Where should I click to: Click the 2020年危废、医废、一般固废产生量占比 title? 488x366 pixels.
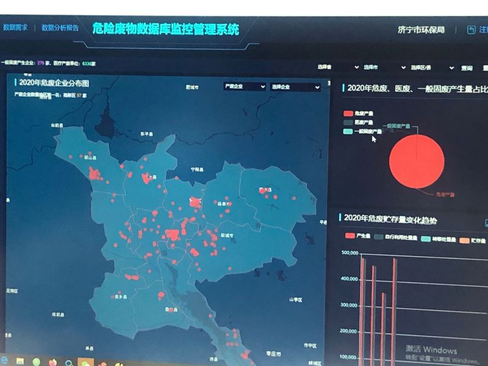418,88
